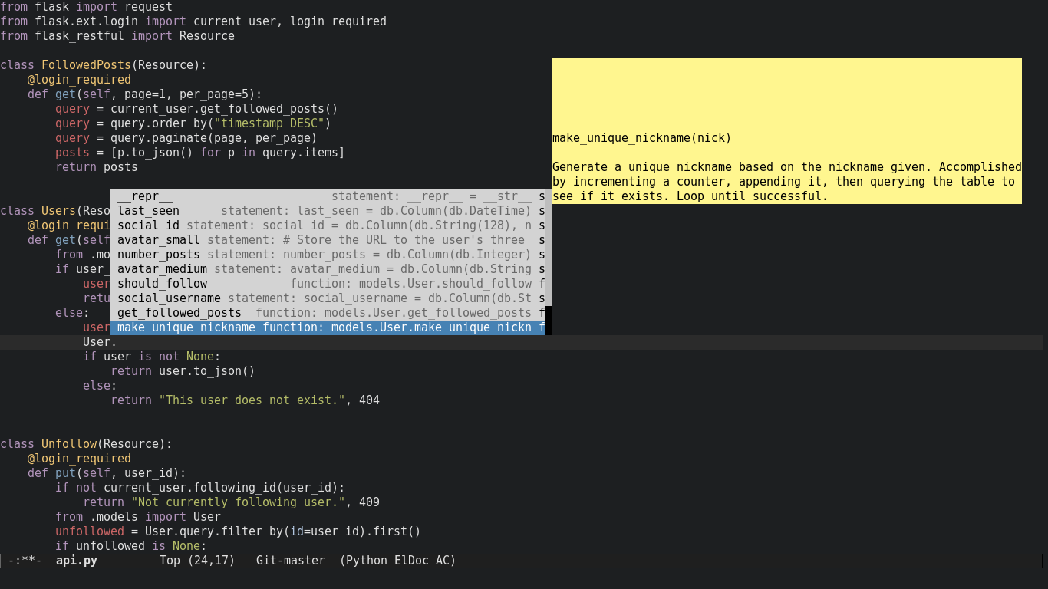The width and height of the screenshot is (1048, 589).
Task: Click "Not currently following user." string
Action: tap(238, 502)
